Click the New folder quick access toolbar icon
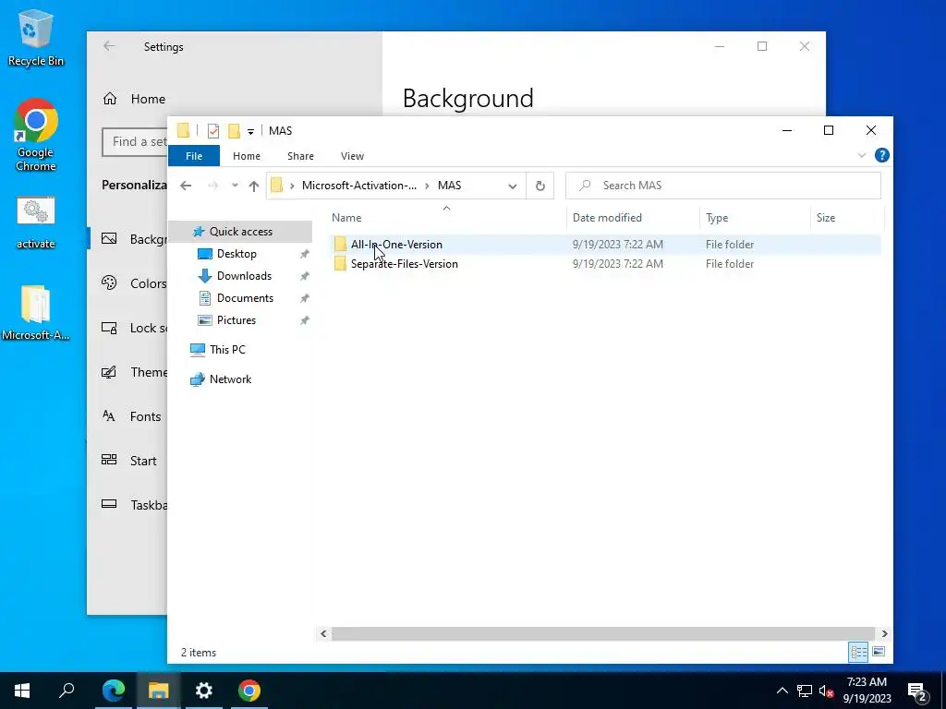The width and height of the screenshot is (946, 709). [234, 131]
